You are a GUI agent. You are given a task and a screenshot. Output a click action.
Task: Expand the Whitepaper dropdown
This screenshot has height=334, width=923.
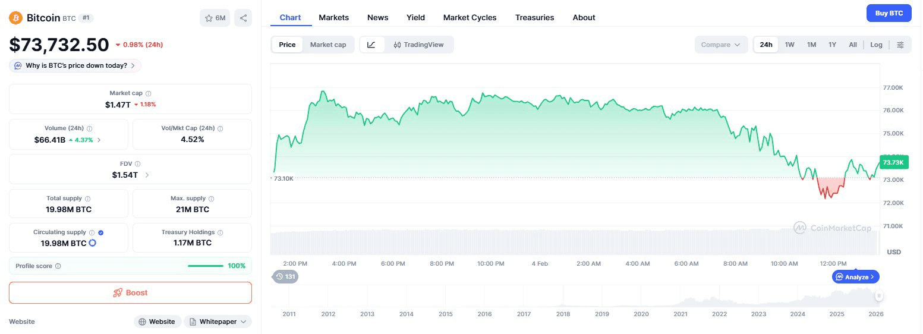pyautogui.click(x=218, y=322)
